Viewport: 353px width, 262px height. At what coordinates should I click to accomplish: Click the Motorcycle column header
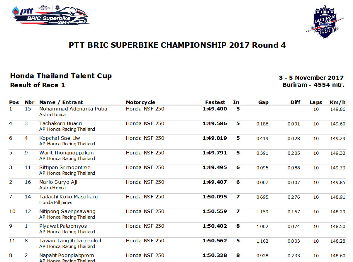[141, 102]
